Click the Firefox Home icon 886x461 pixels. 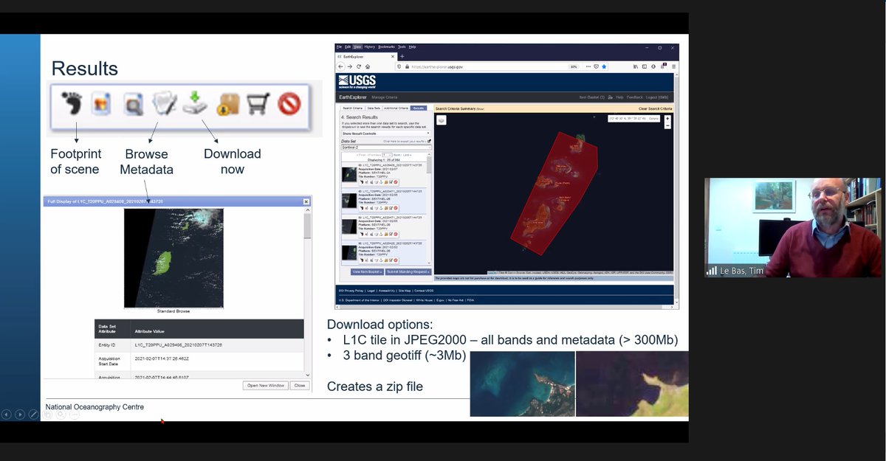click(368, 66)
